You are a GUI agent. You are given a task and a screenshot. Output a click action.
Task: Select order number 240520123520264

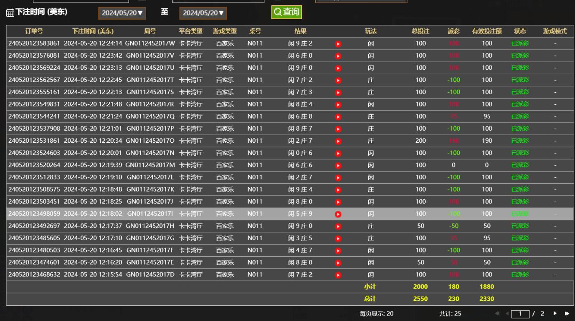click(x=34, y=165)
